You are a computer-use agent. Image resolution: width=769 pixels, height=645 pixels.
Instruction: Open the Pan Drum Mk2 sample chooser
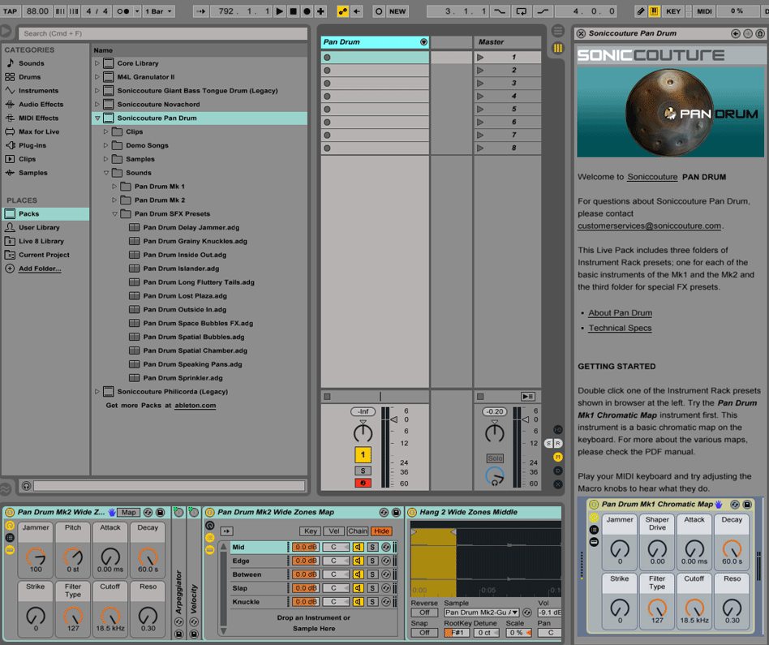(481, 613)
